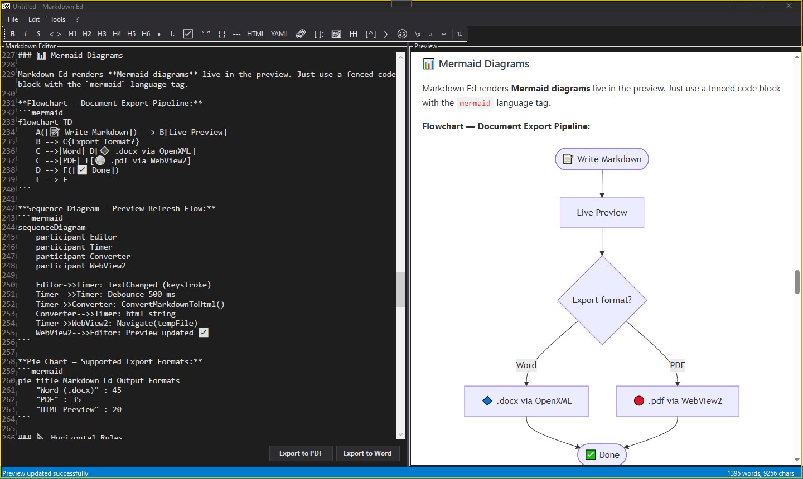This screenshot has width=803, height=479.
Task: Open emoji picker smiley icon
Action: pyautogui.click(x=402, y=34)
